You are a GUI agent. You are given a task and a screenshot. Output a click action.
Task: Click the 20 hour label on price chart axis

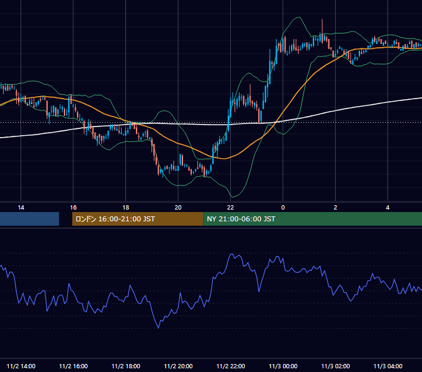178,208
